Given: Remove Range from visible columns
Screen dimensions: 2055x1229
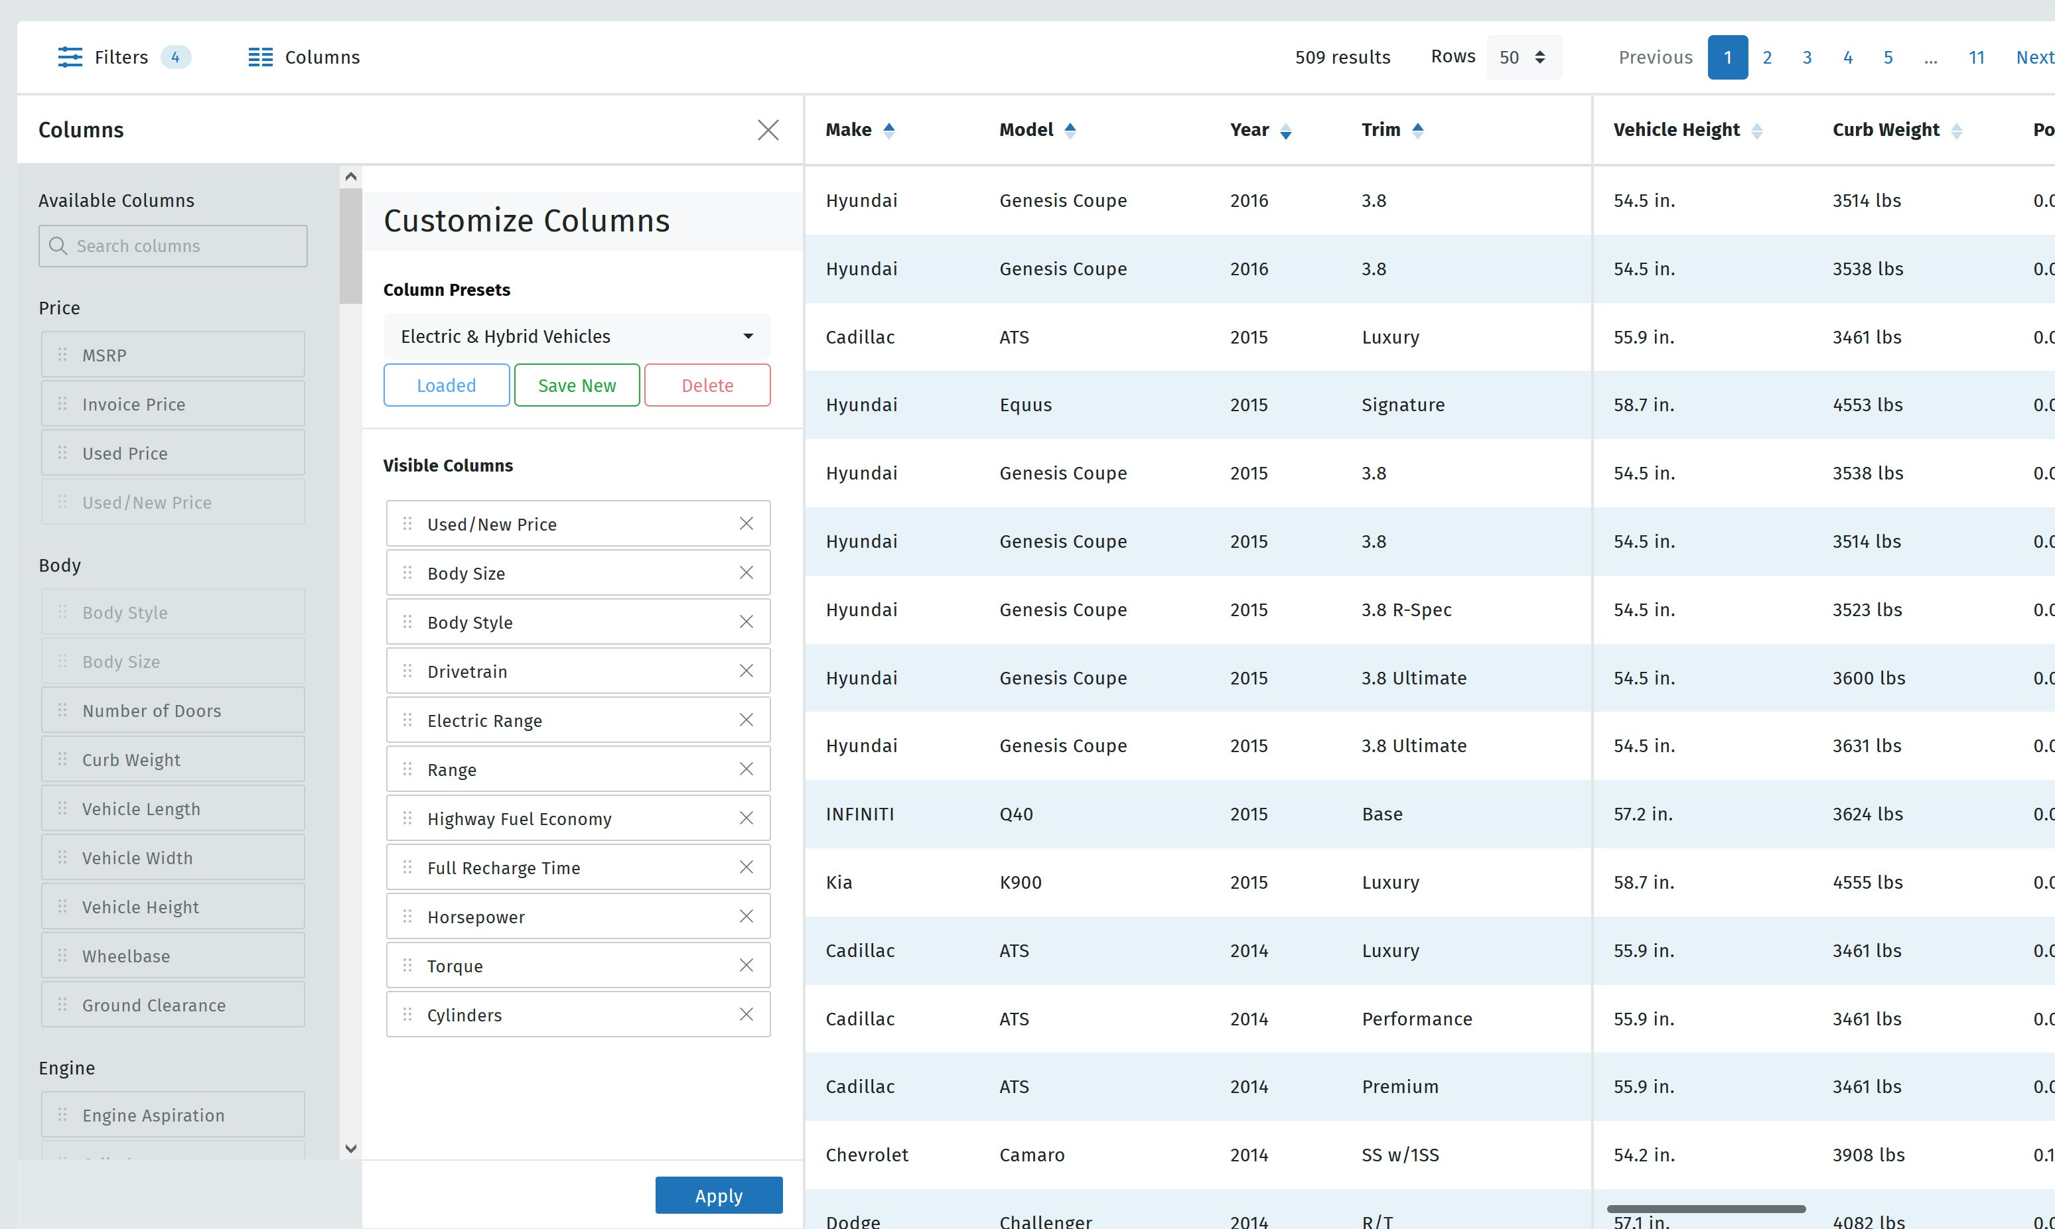Looking at the screenshot, I should point(746,769).
